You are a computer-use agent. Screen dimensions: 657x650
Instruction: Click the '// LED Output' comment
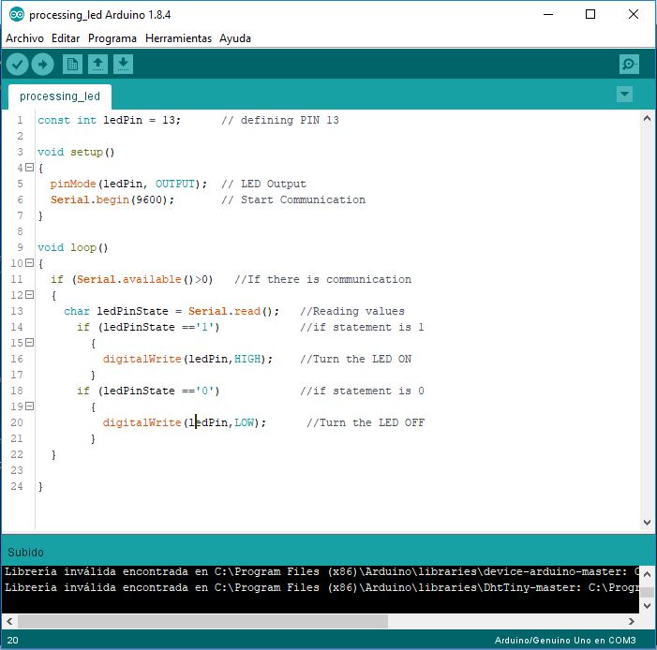coord(263,184)
